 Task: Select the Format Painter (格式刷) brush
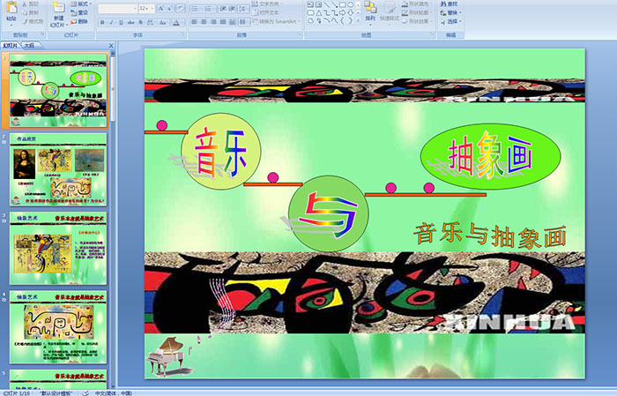[x=25, y=21]
